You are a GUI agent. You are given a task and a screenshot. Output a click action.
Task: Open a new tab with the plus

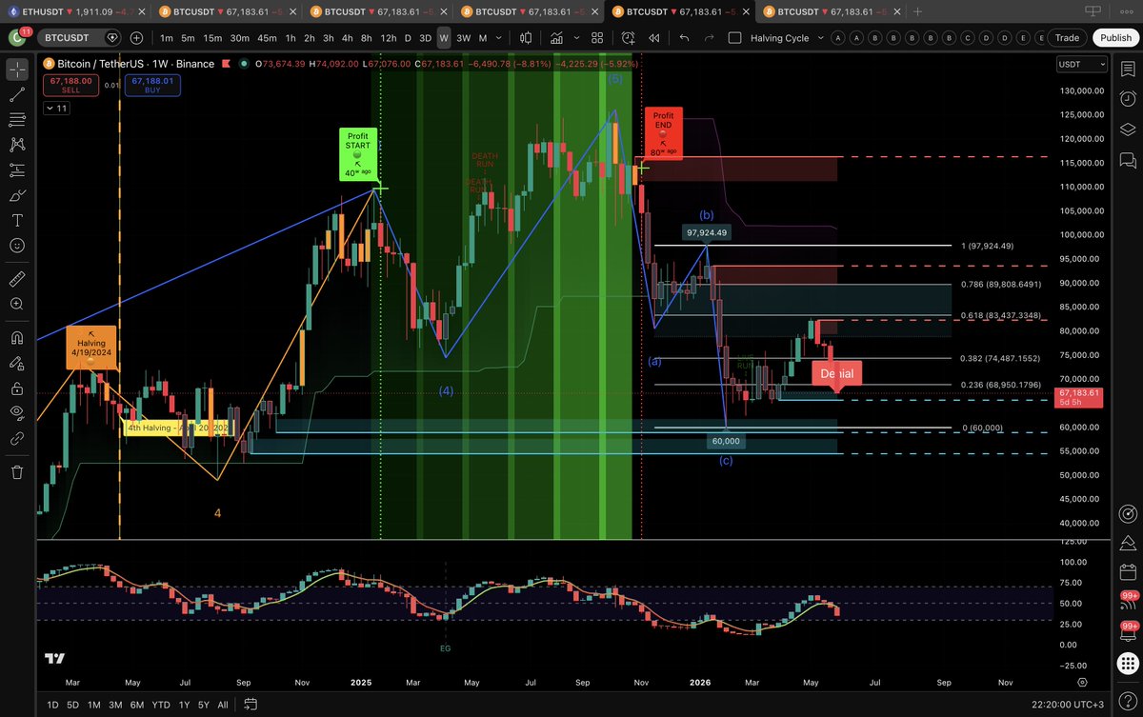(x=917, y=11)
